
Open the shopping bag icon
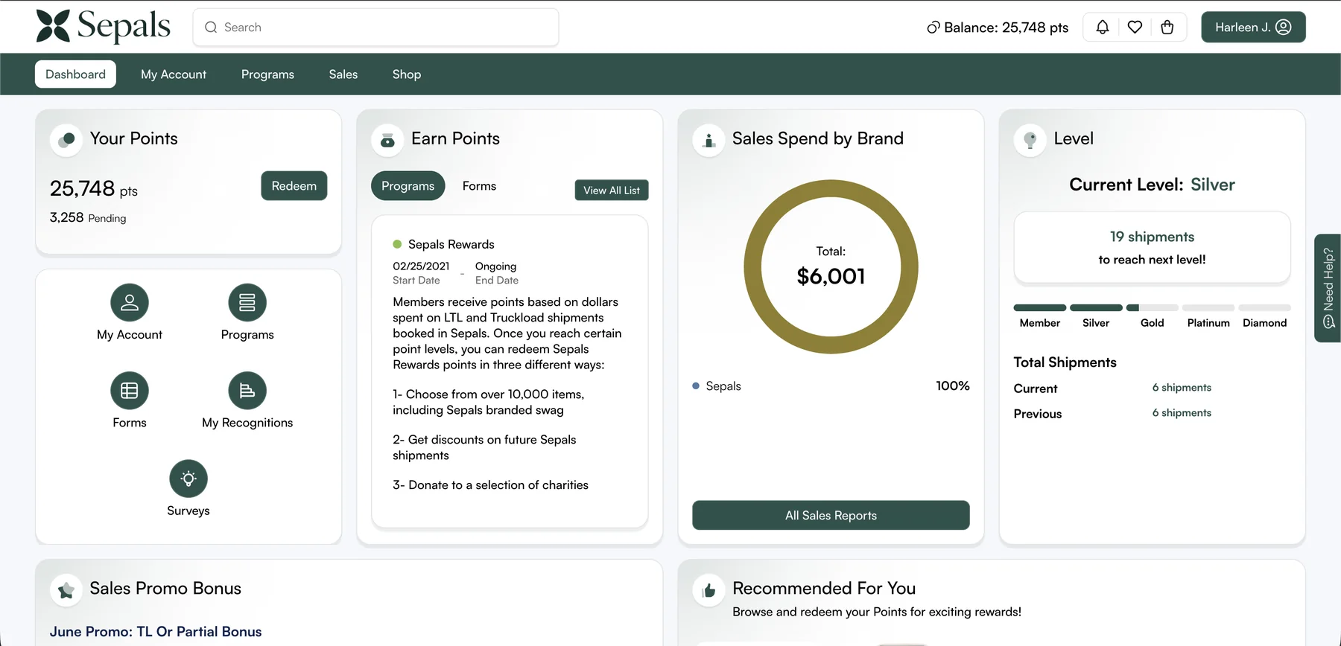(1167, 27)
